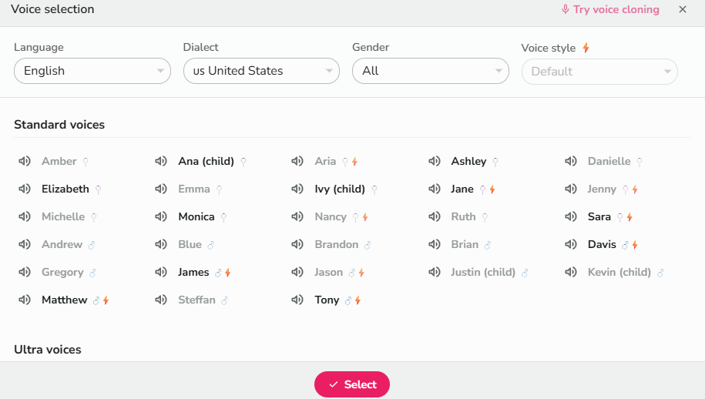705x399 pixels.
Task: Click the speaker icon beside James
Action: (161, 272)
